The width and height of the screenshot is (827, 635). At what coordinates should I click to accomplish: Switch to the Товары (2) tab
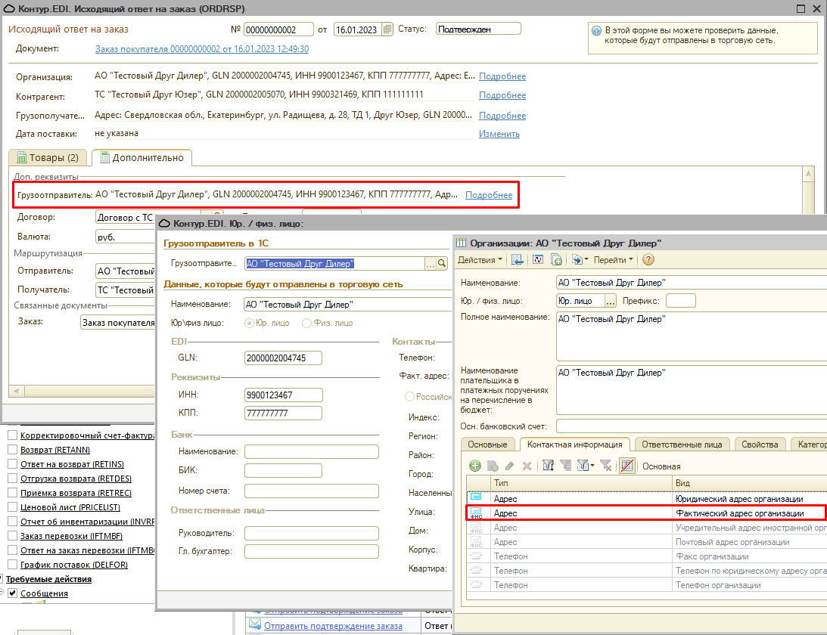coord(47,158)
